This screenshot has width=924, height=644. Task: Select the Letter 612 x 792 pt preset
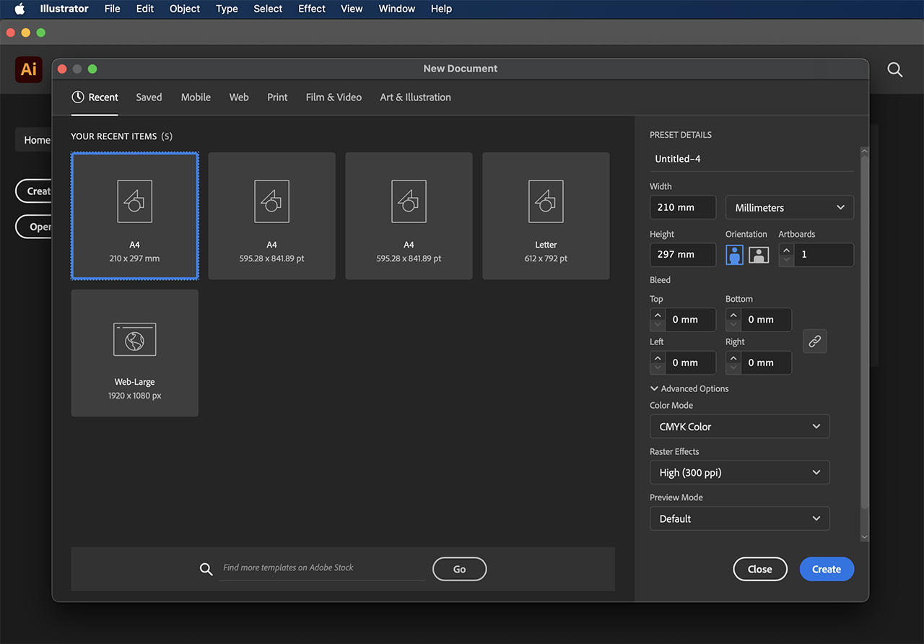pos(546,216)
